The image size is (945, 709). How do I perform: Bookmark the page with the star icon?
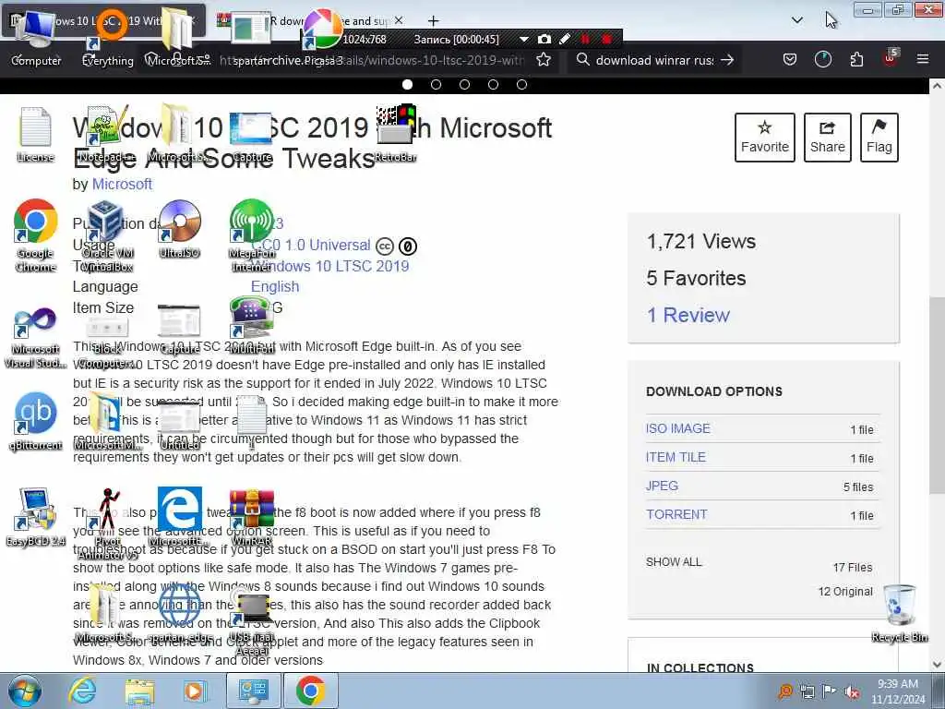click(x=543, y=60)
